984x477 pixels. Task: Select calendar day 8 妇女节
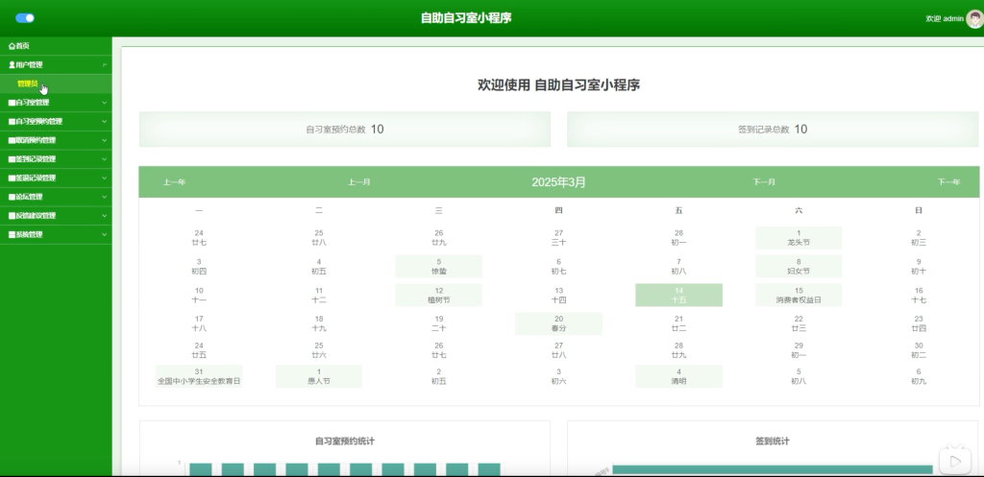pos(799,267)
